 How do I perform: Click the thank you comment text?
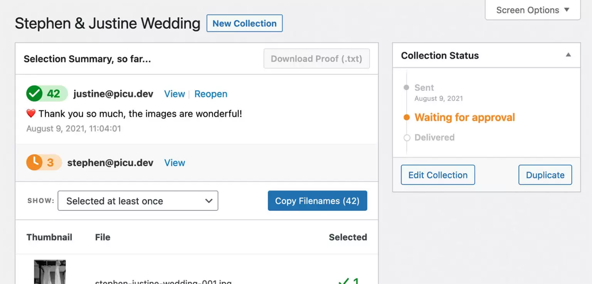point(140,114)
